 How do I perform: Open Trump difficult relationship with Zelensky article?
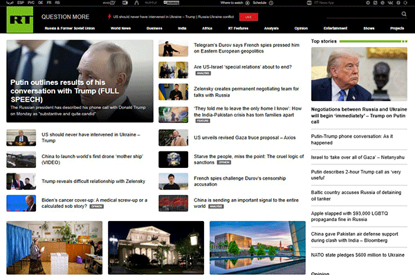[93, 181]
